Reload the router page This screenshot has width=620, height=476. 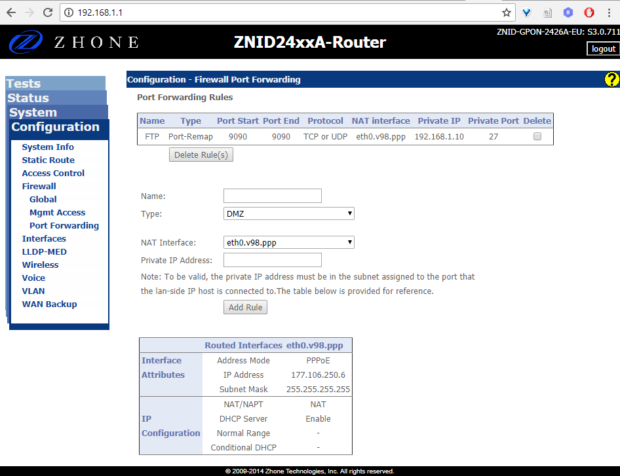(x=48, y=12)
